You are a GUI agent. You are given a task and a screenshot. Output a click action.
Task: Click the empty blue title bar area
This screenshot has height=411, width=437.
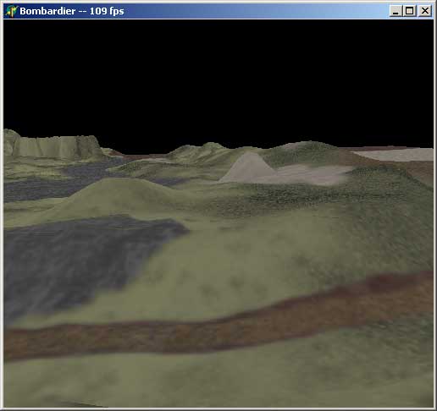(x=254, y=11)
